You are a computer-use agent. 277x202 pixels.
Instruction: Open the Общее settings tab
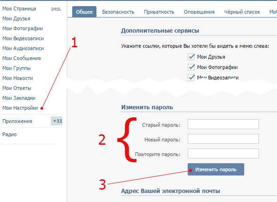(84, 12)
